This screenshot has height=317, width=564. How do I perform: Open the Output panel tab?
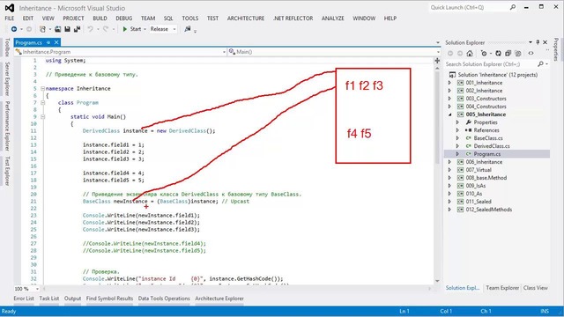coord(72,299)
